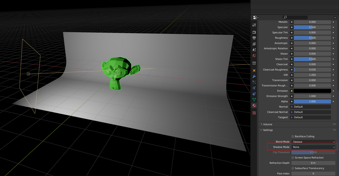Click the Pass Index field

(x=314, y=173)
